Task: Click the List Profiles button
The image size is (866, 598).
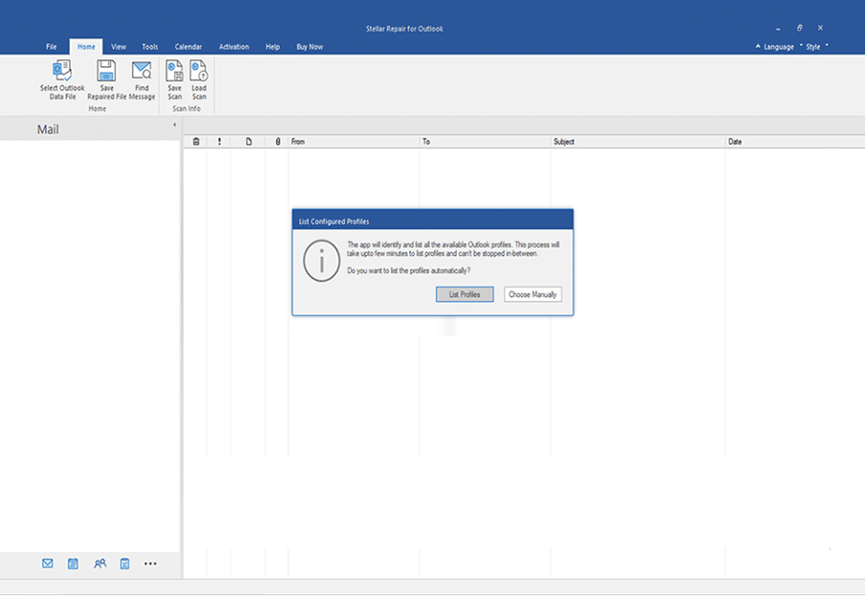Action: point(465,294)
